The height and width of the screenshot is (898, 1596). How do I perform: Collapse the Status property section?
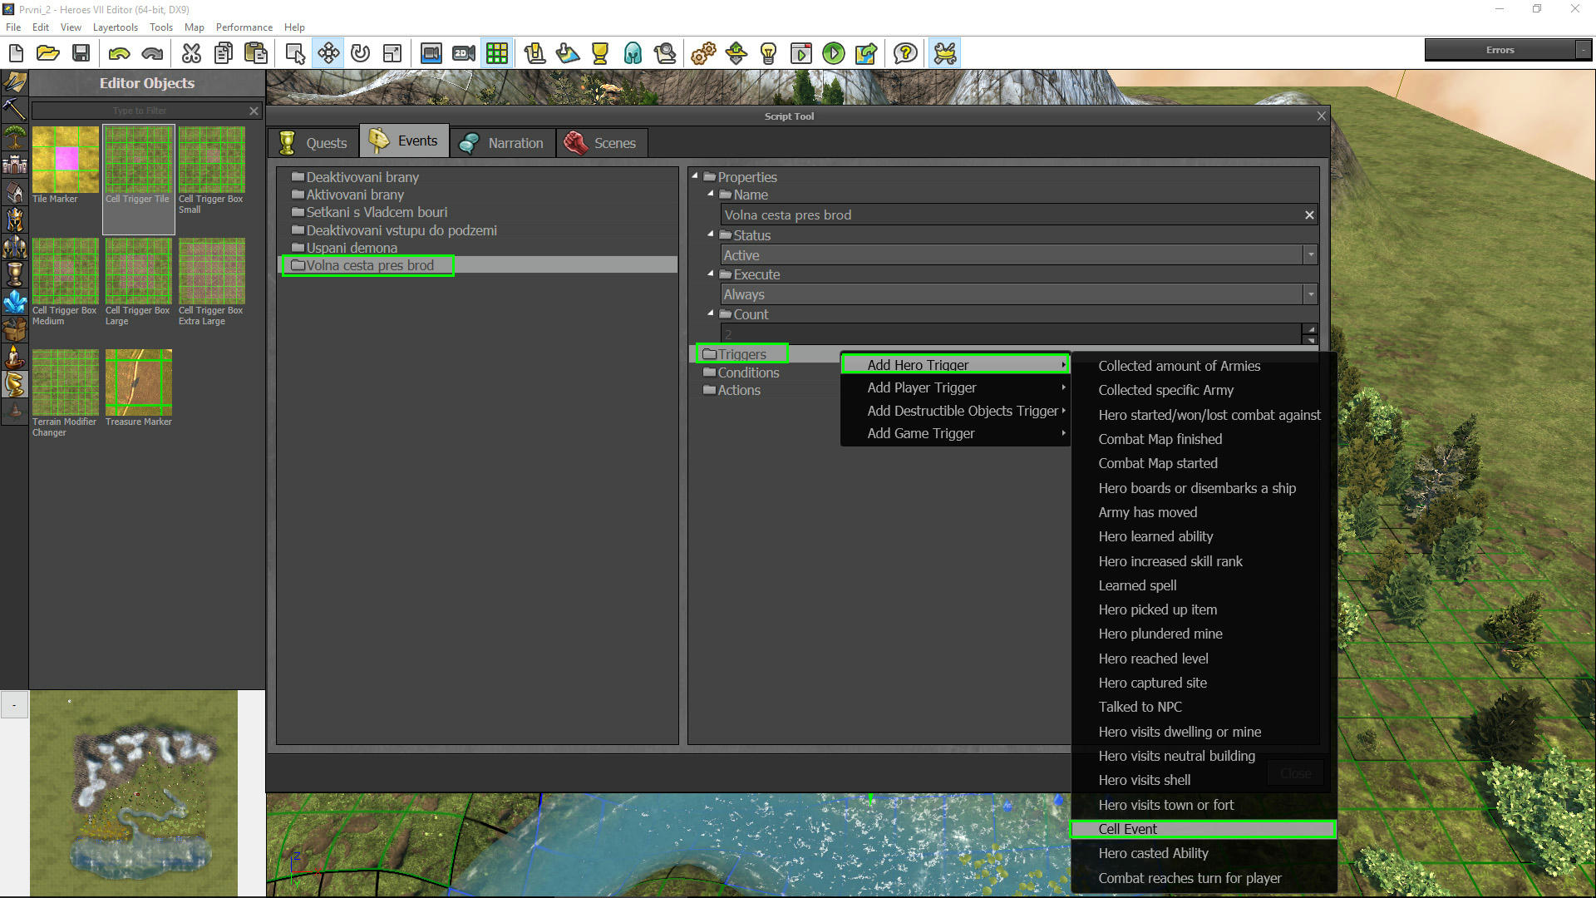[x=711, y=234]
